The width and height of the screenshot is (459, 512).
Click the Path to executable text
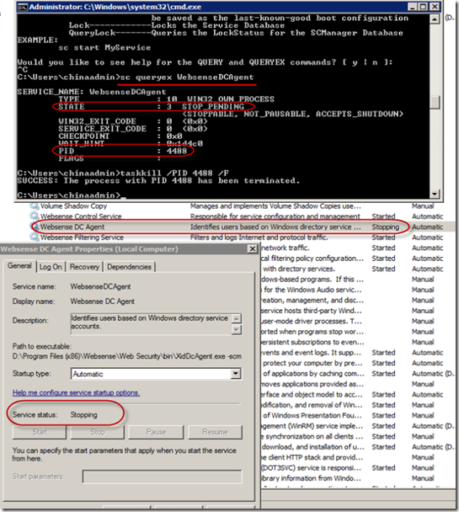[127, 356]
